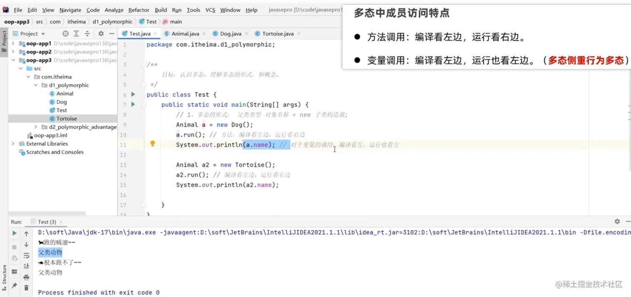Screen dimensions: 631x297
Task: Click the Stop process square icon
Action: point(15,247)
